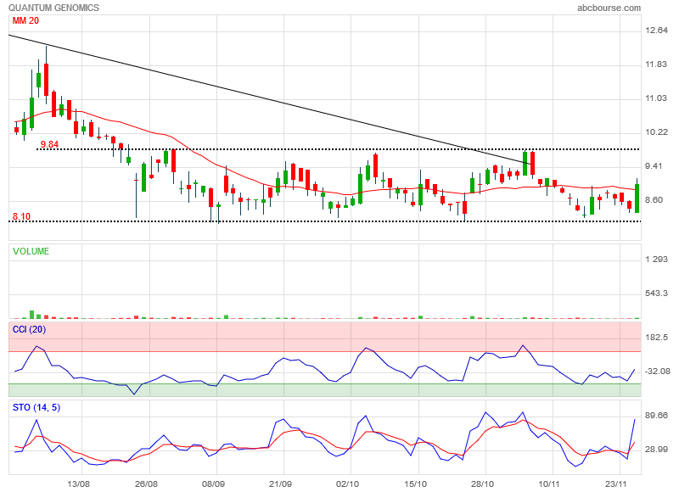
Task: Click the 182.5 CCI axis value
Action: click(656, 338)
